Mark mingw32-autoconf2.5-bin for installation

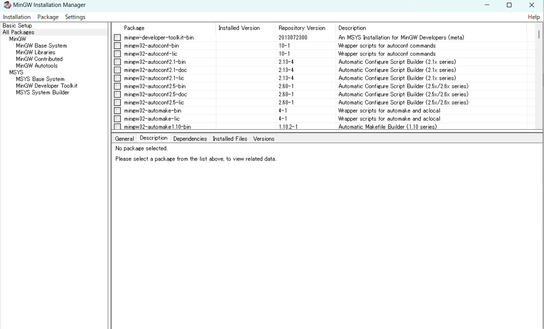pos(117,86)
